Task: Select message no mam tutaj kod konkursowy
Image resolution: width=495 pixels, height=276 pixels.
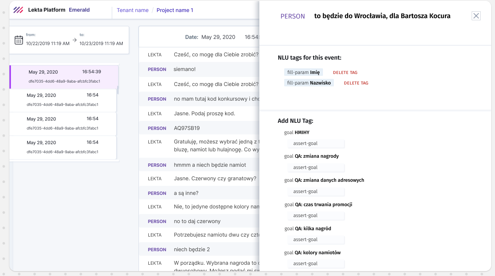Action: click(199, 99)
